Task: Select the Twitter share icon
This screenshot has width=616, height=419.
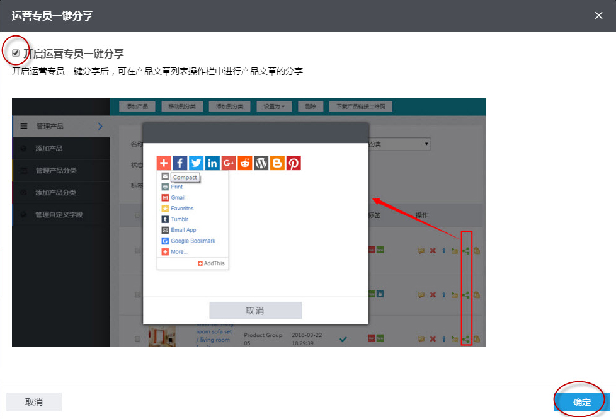Action: pyautogui.click(x=196, y=163)
